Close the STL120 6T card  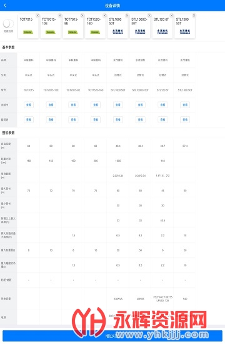[x=172, y=16]
